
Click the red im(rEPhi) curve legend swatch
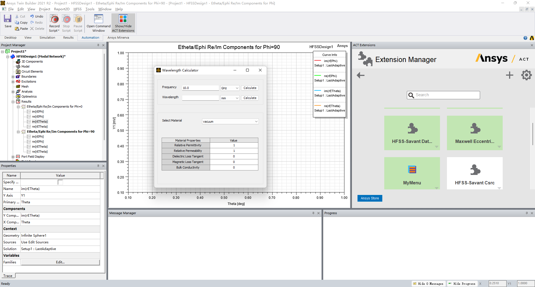[318, 61]
